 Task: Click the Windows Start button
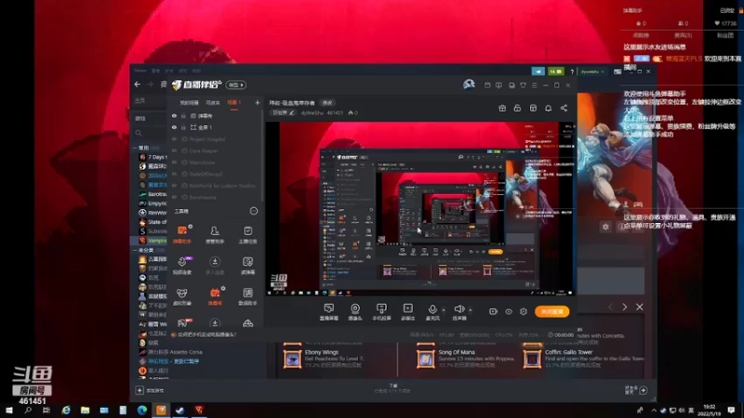[x=8, y=410]
